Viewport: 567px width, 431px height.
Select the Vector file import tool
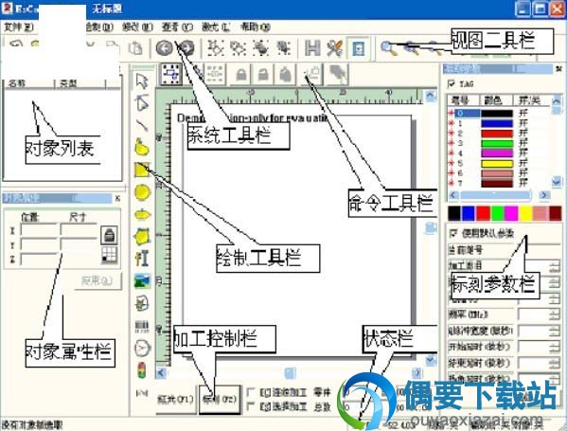click(142, 303)
